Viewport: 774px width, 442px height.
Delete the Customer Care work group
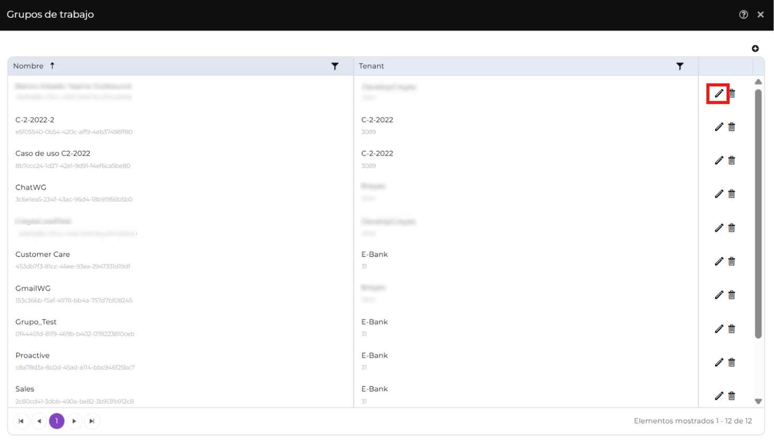point(732,261)
